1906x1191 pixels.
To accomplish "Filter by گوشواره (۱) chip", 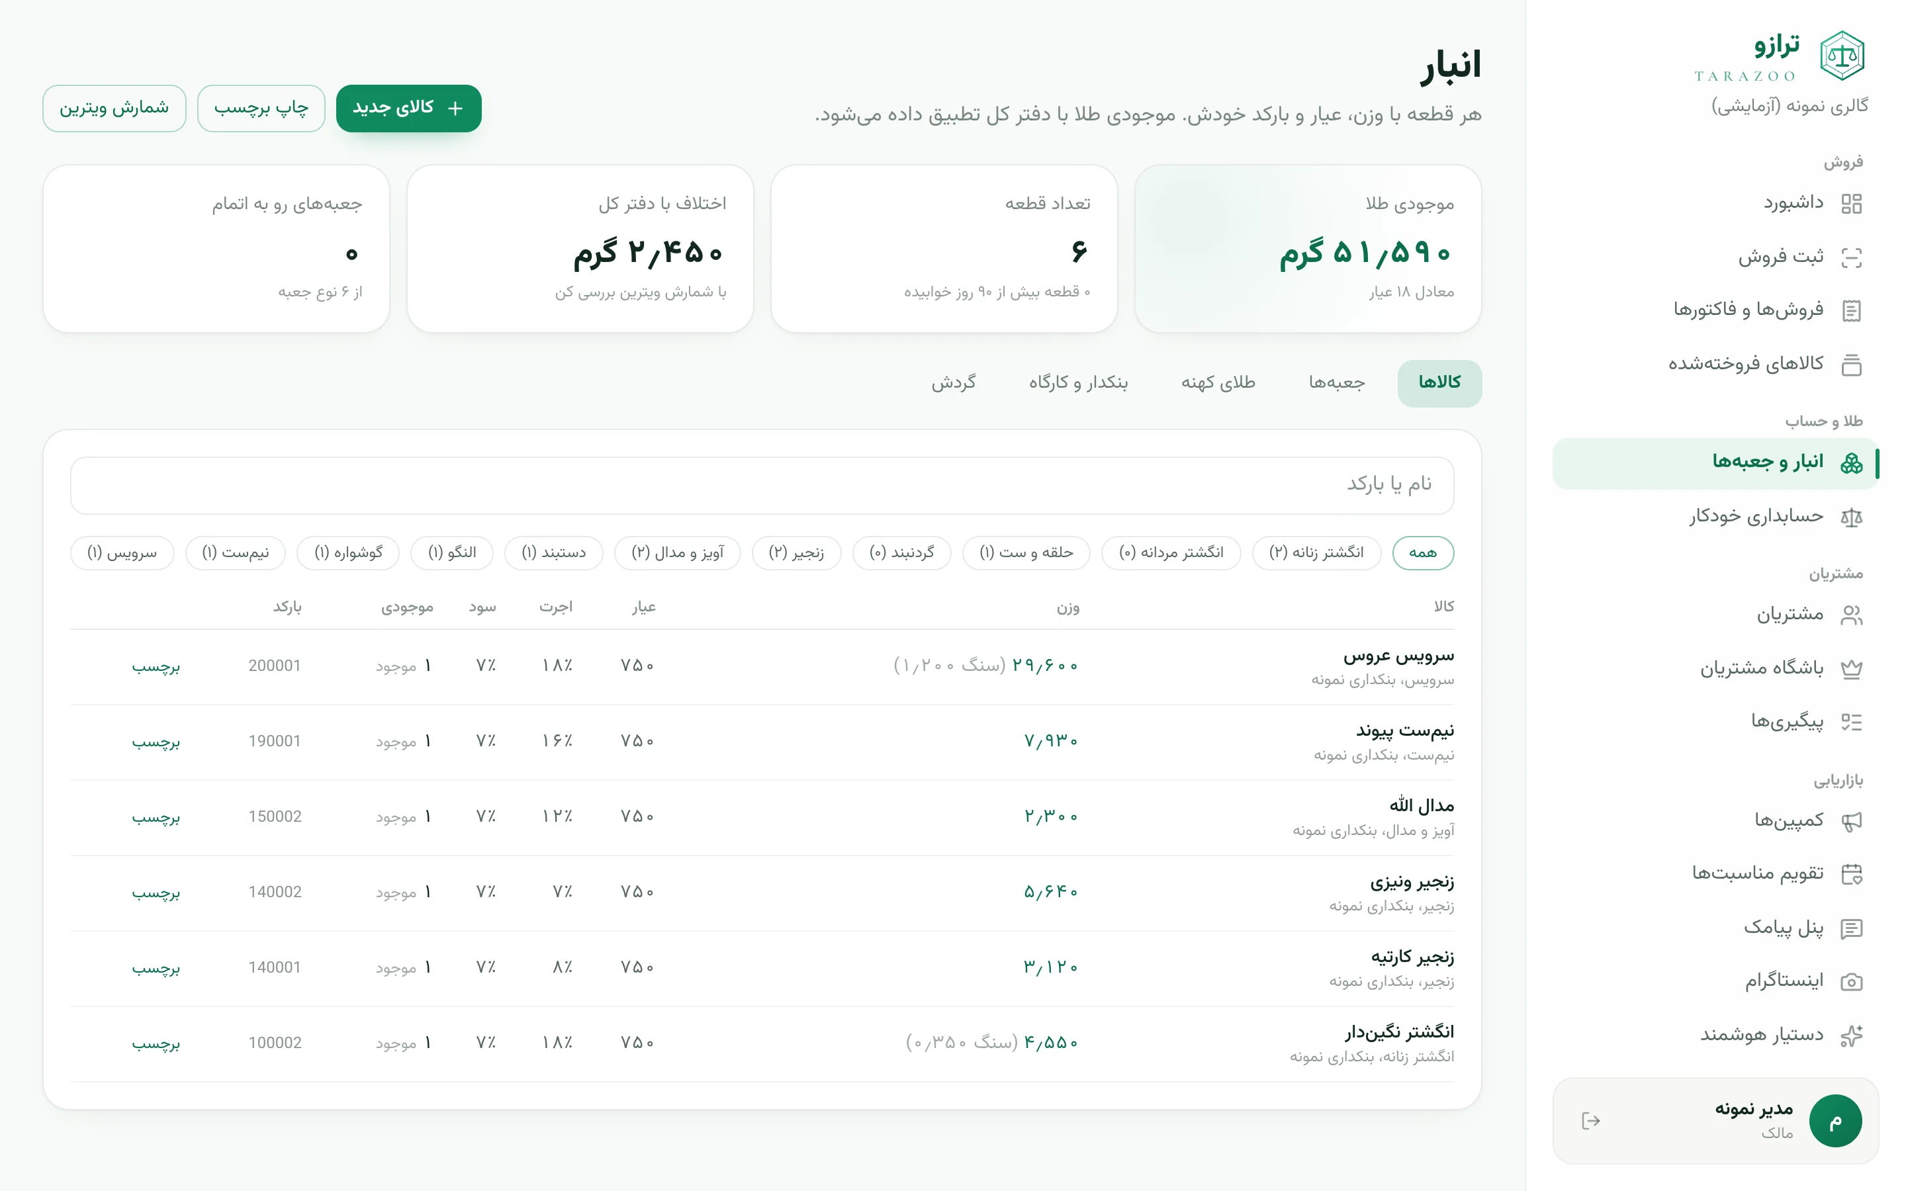I will pyautogui.click(x=348, y=553).
